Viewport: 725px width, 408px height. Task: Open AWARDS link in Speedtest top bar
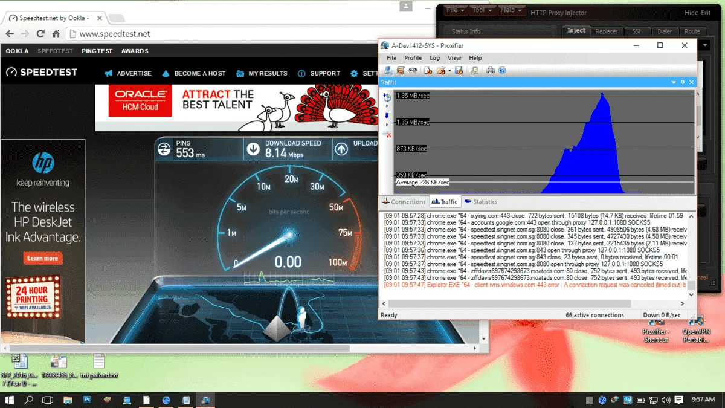pos(135,51)
